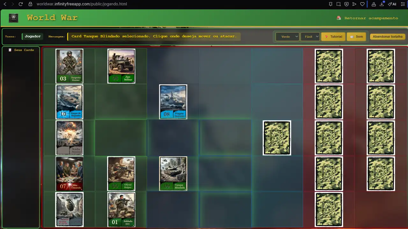Follow the Retornar acampamento link

tap(371, 18)
